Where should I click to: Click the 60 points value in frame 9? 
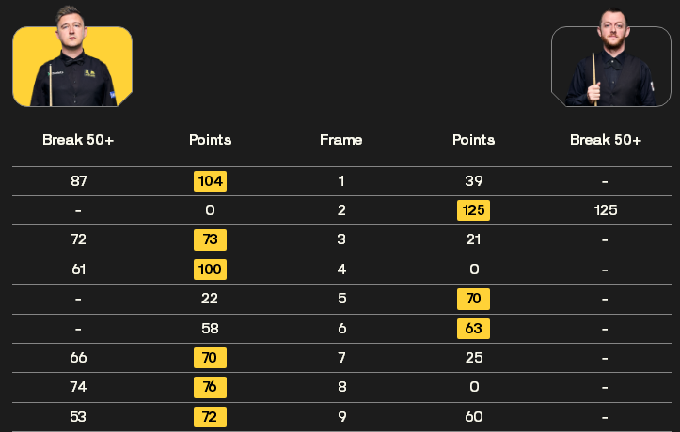[x=474, y=417]
